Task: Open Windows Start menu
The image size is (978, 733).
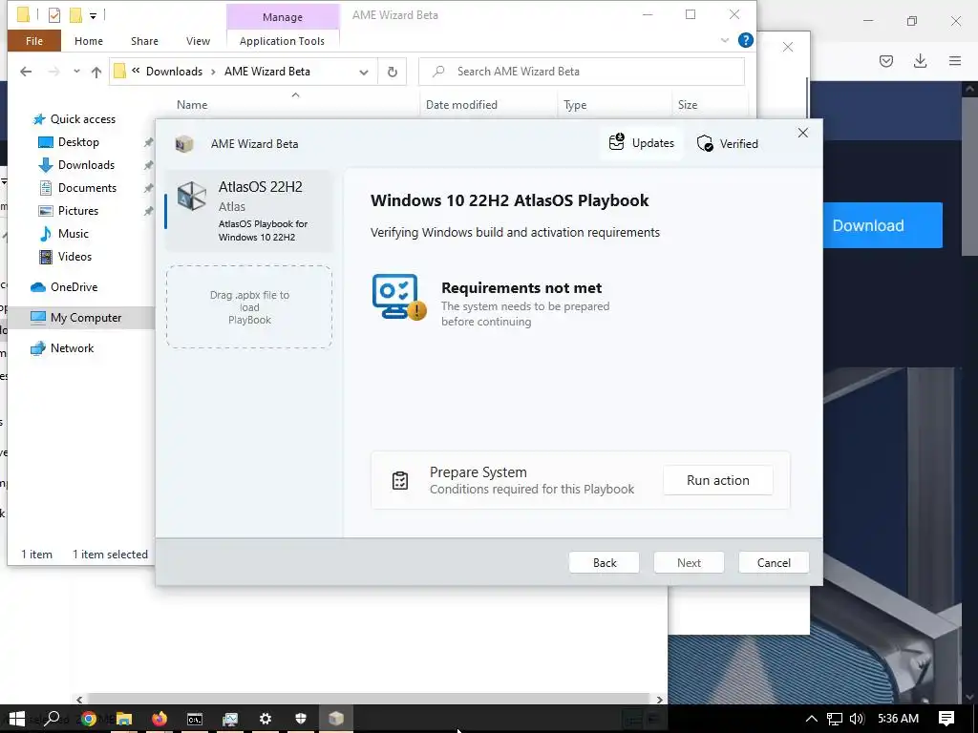Action: 17,718
